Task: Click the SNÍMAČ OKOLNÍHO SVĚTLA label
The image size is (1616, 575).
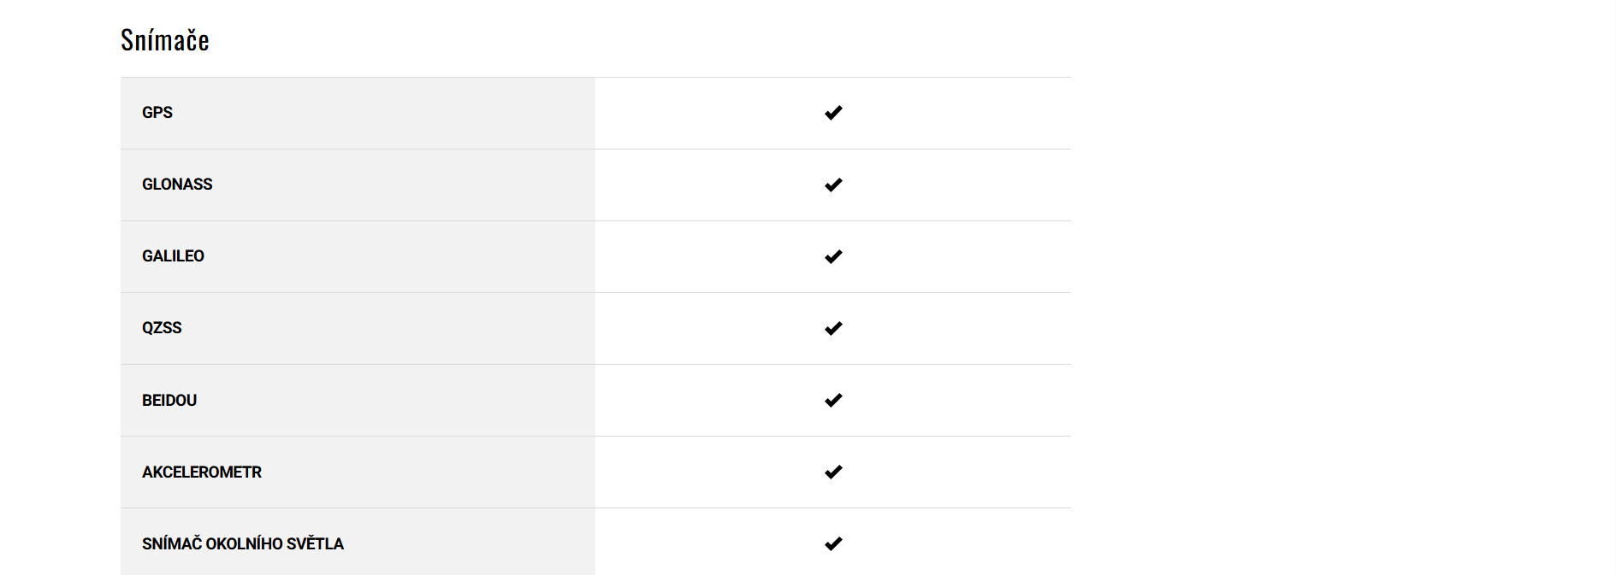Action: (243, 543)
